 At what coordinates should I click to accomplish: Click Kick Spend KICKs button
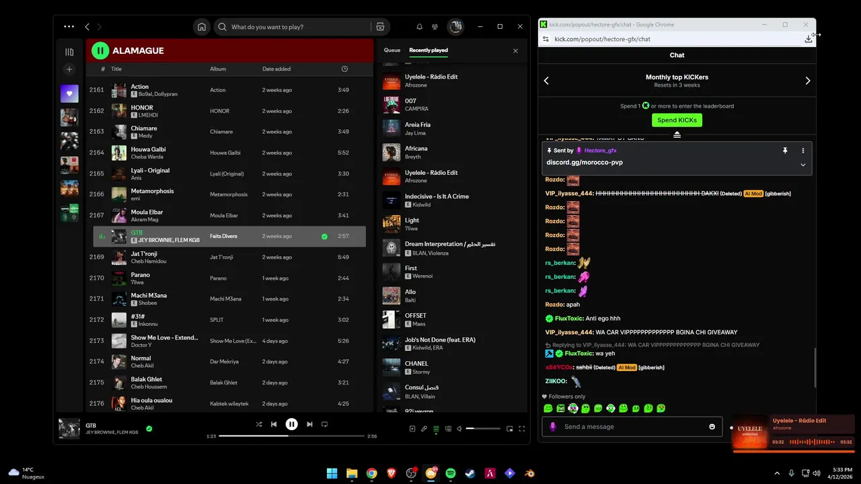coord(677,120)
